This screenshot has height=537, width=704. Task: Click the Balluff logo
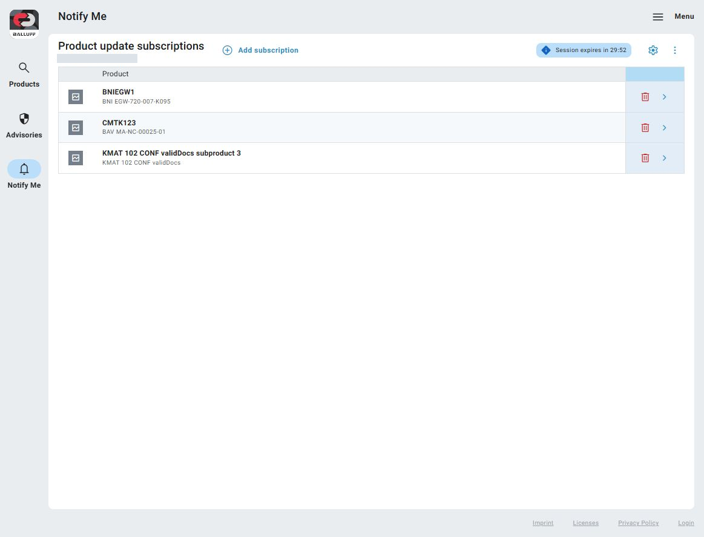(24, 24)
